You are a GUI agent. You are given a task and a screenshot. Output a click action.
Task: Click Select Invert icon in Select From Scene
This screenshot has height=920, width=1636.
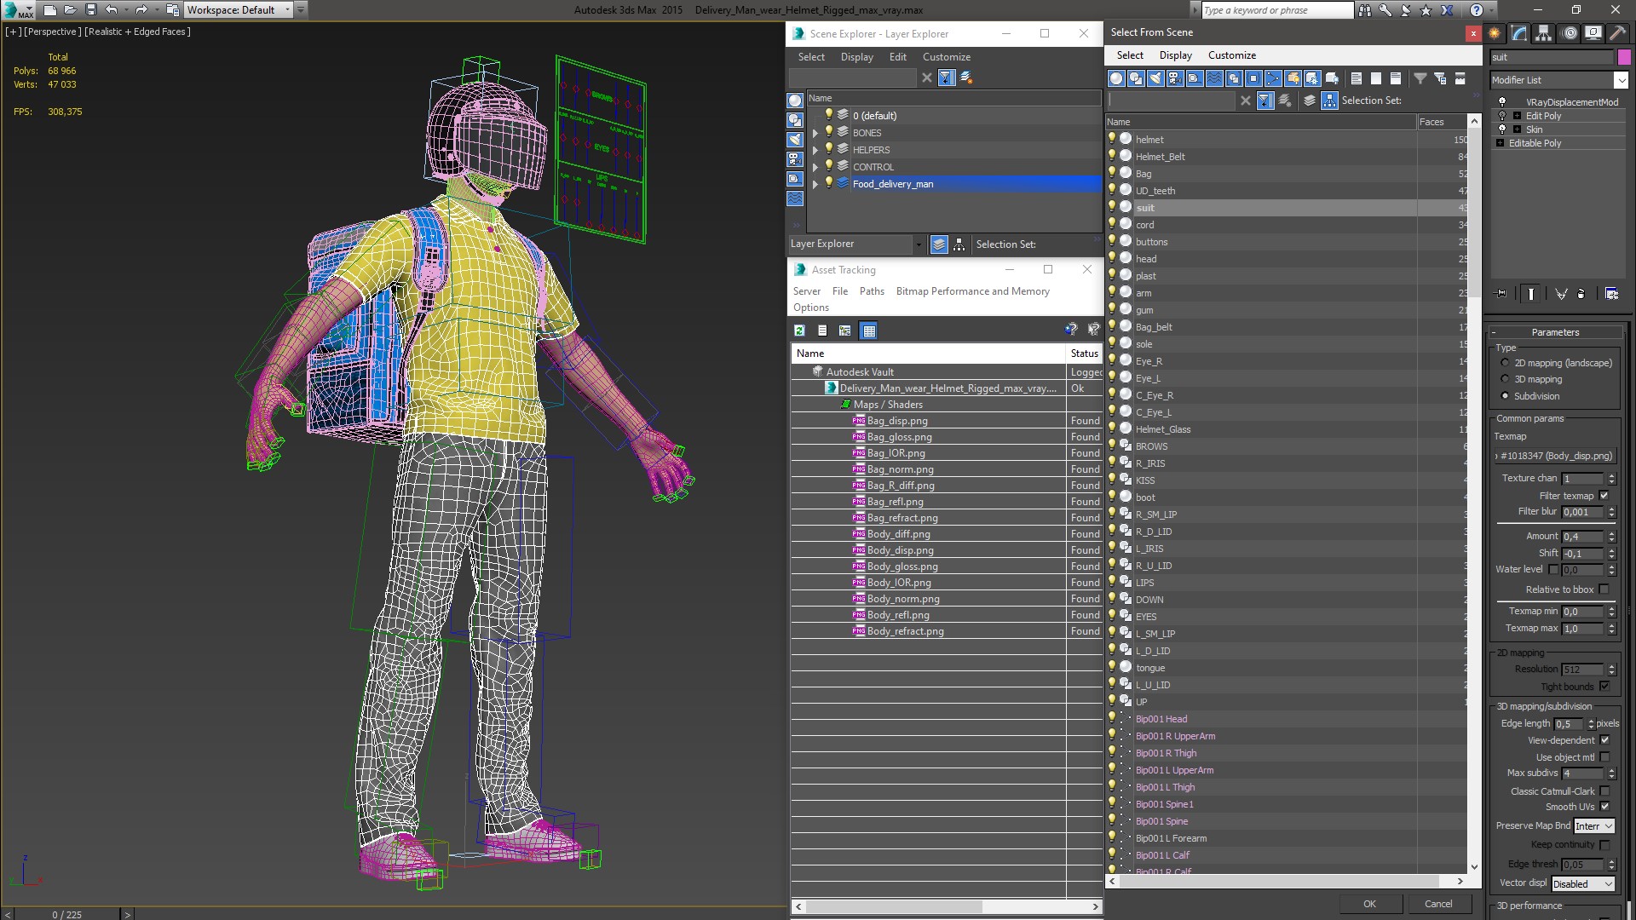[x=1396, y=78]
